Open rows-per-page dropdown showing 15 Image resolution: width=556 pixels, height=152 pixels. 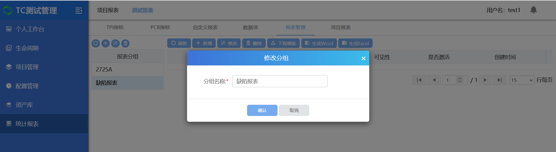click(522, 80)
